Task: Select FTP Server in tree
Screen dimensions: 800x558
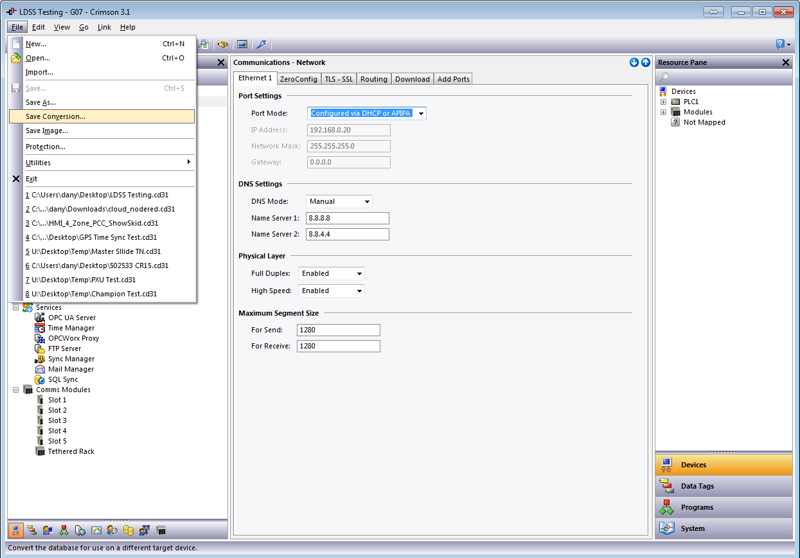Action: pos(64,348)
